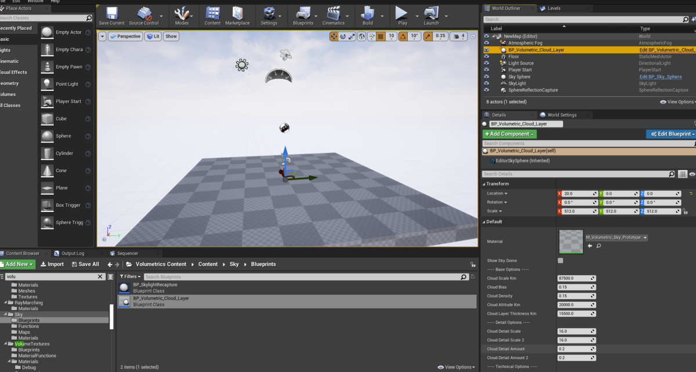Select the Lights category in Place Actors
This screenshot has width=696, height=372.
(x=6, y=50)
